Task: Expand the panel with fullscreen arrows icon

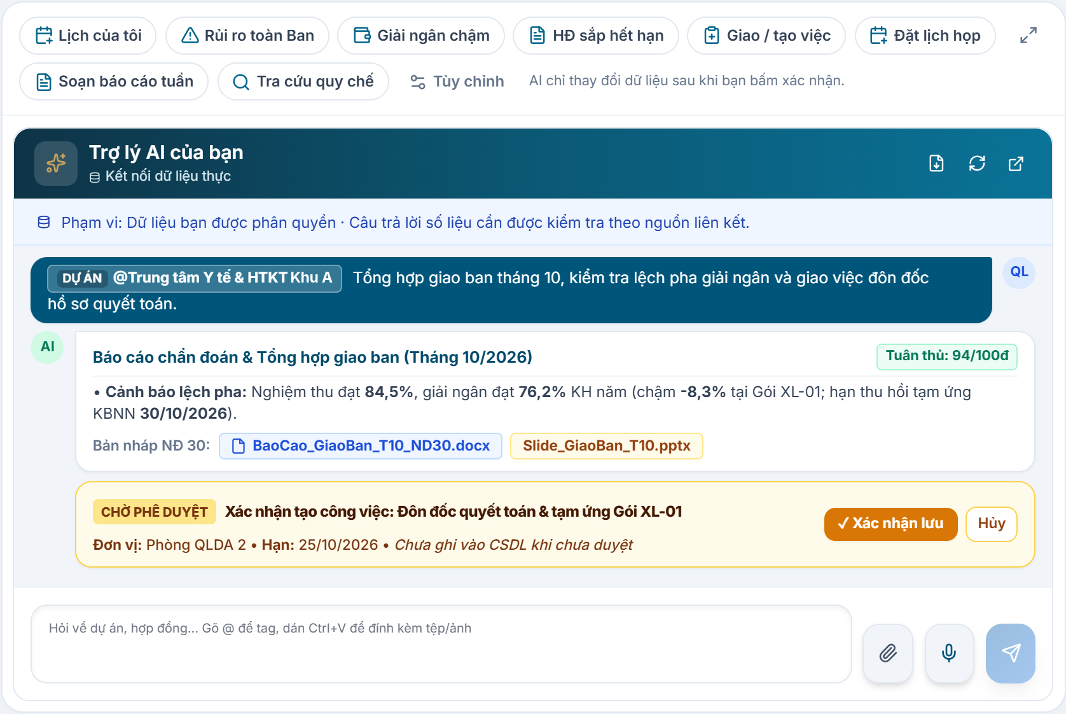Action: (1028, 36)
